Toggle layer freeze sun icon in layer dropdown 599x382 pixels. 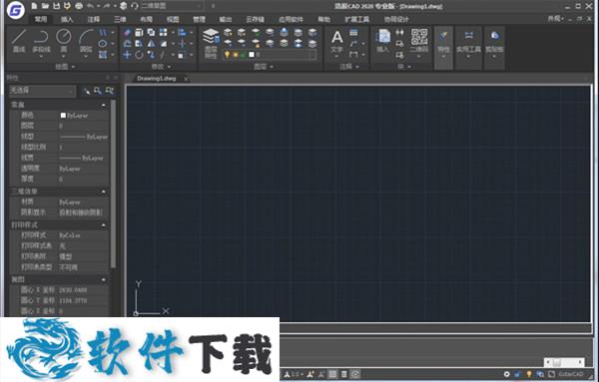(235, 55)
